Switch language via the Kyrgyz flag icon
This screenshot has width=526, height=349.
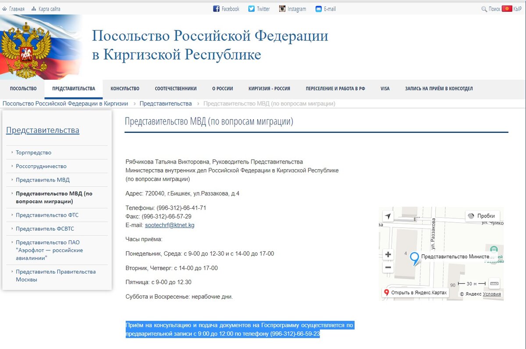coord(507,9)
